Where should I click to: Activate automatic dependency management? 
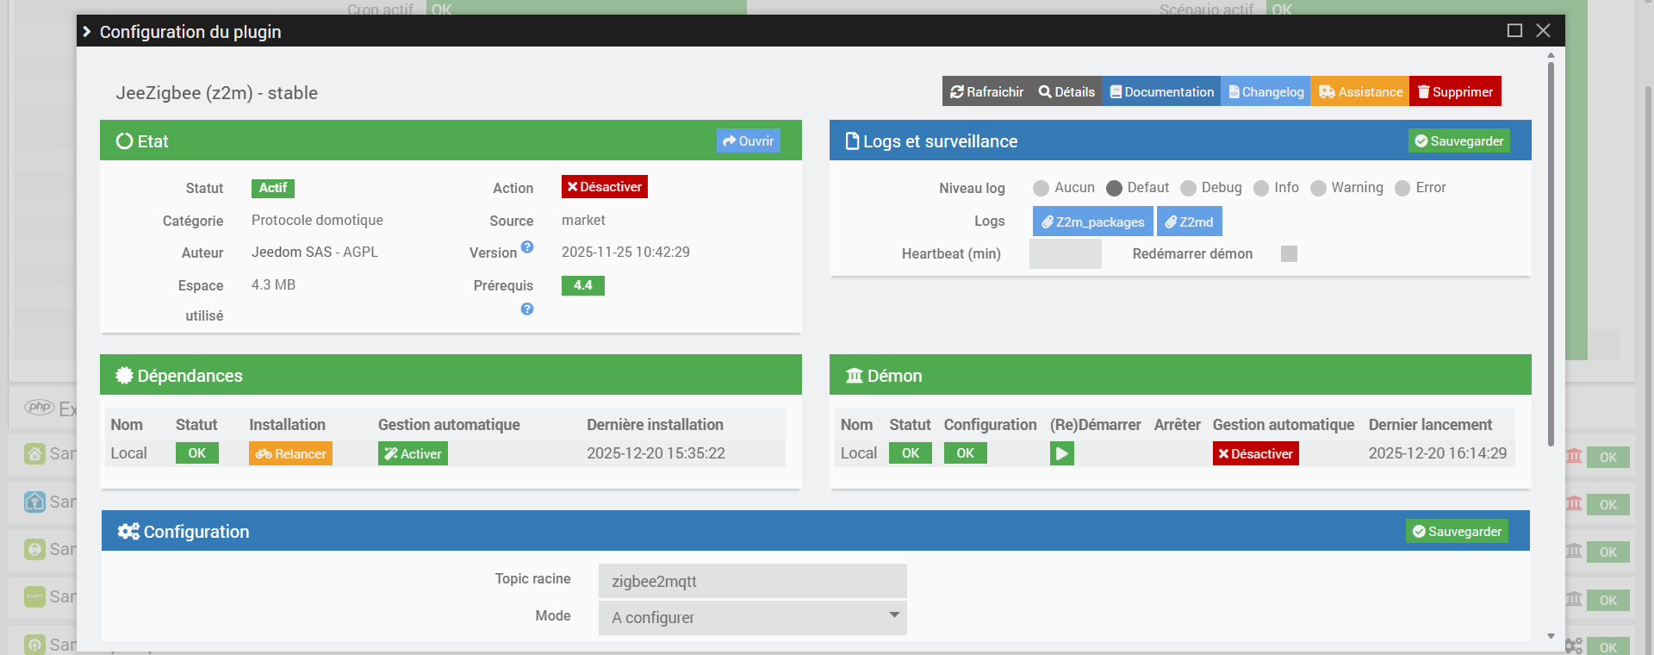coord(413,453)
